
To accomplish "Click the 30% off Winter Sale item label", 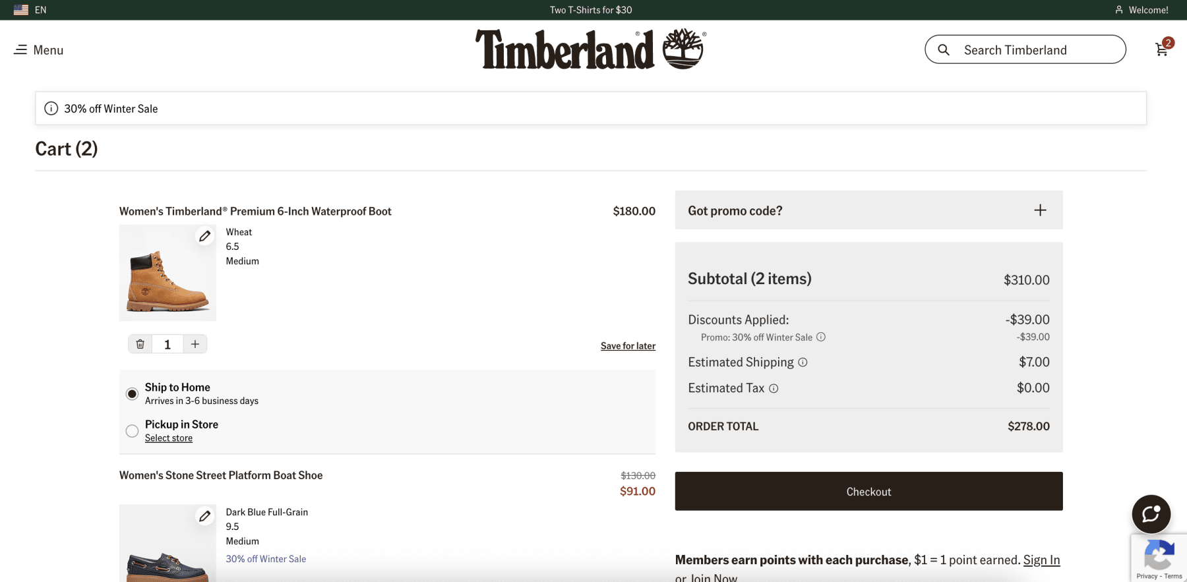I will [x=266, y=559].
